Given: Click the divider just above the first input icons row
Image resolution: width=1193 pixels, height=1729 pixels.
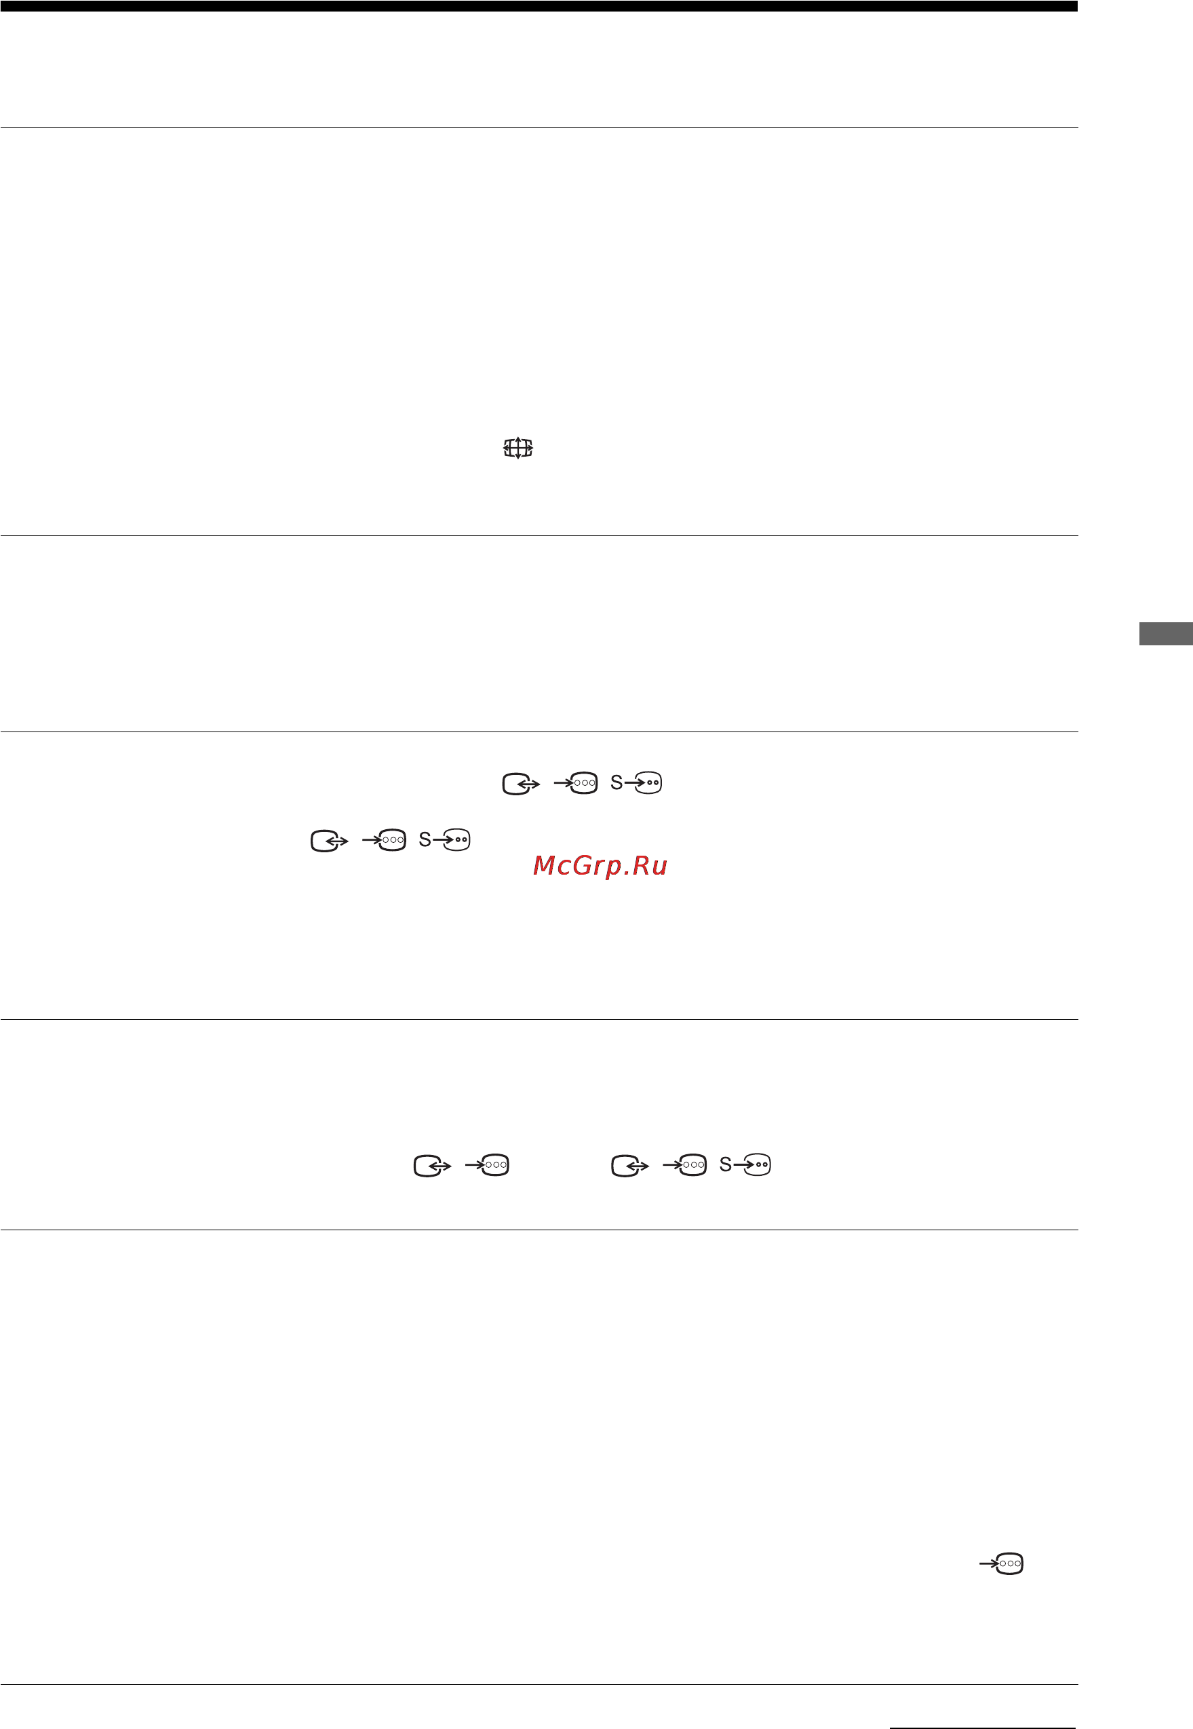Looking at the screenshot, I should (x=539, y=731).
